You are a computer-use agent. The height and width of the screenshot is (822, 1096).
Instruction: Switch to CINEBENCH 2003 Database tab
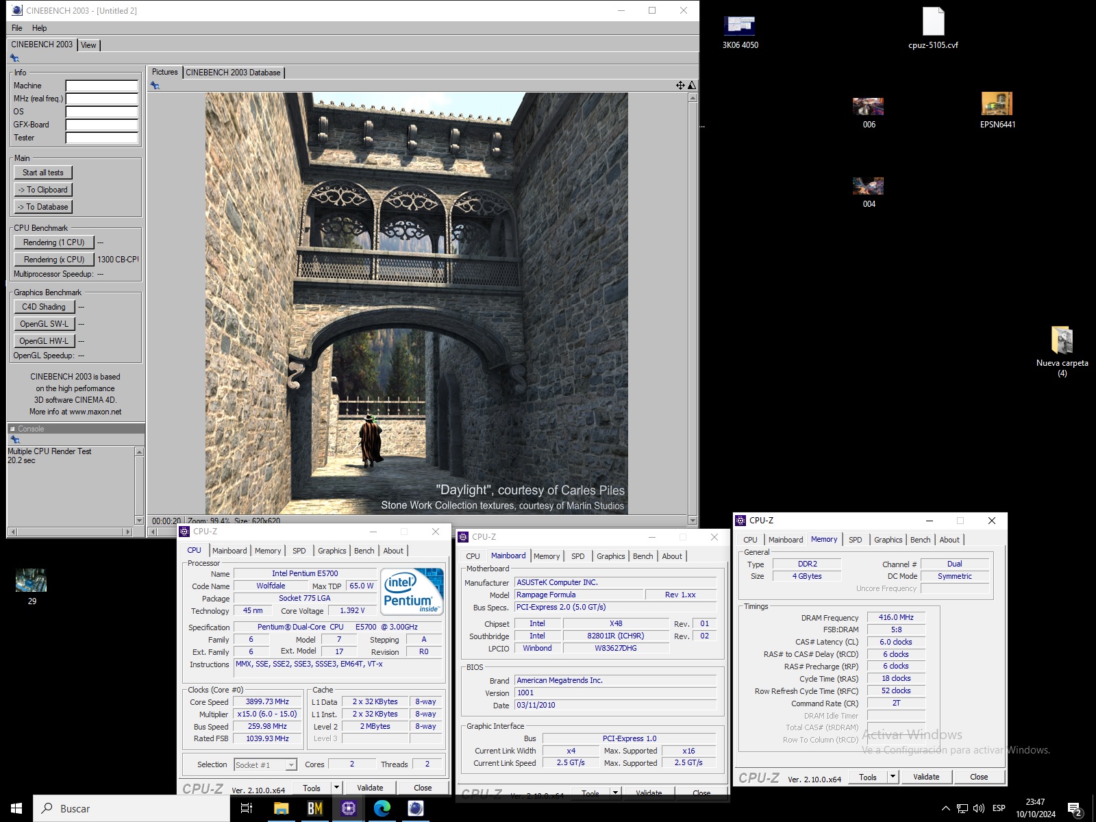pyautogui.click(x=233, y=73)
